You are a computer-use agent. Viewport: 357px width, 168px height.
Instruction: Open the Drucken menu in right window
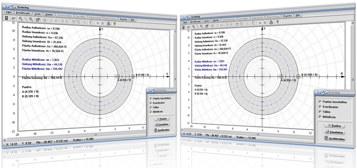[287, 16]
